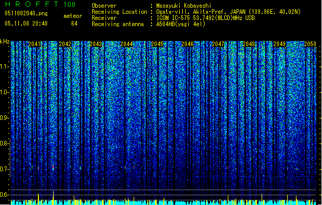Select the file name 0511082040.png

(x=26, y=13)
